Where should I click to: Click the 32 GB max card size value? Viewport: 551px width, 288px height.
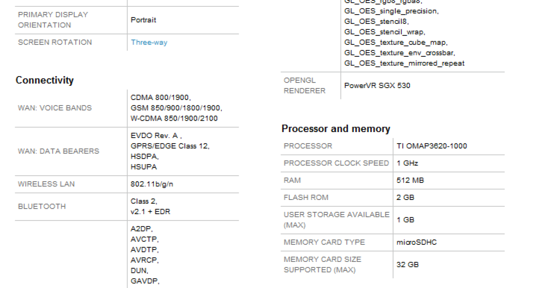[408, 265]
